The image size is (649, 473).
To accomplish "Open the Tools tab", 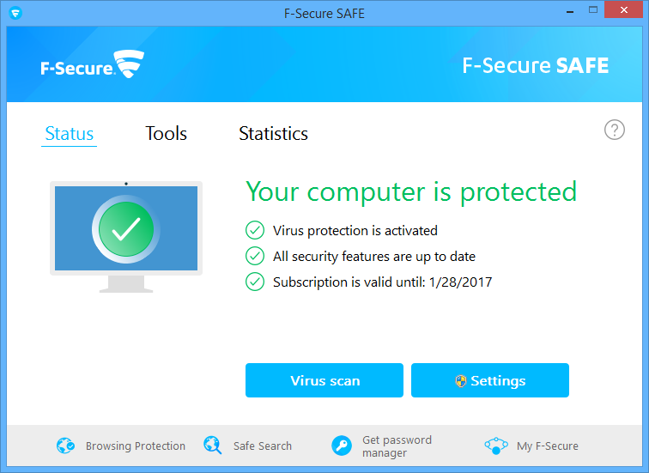I will pyautogui.click(x=166, y=134).
